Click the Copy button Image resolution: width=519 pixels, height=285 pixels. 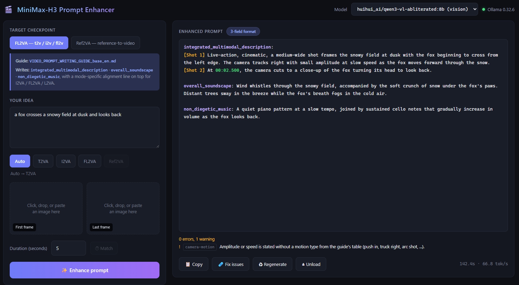pyautogui.click(x=193, y=264)
